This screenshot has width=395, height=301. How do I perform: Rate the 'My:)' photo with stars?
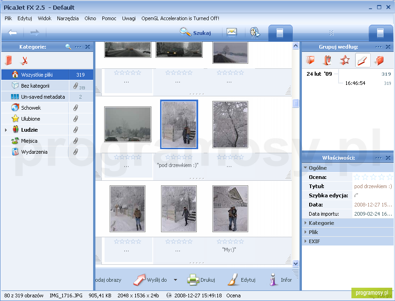tap(230, 241)
